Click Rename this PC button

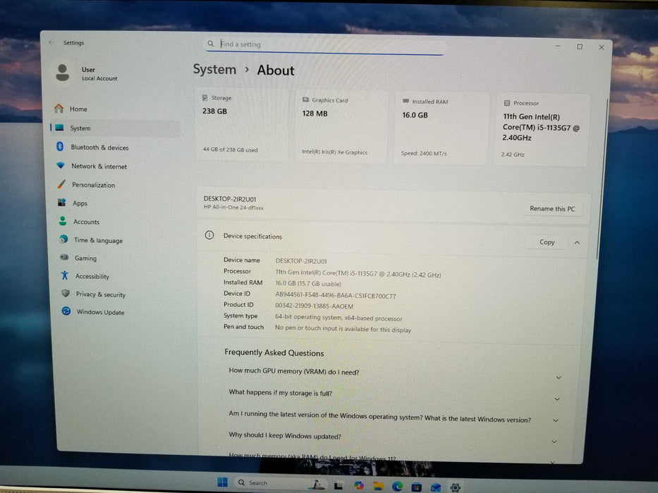(x=552, y=208)
